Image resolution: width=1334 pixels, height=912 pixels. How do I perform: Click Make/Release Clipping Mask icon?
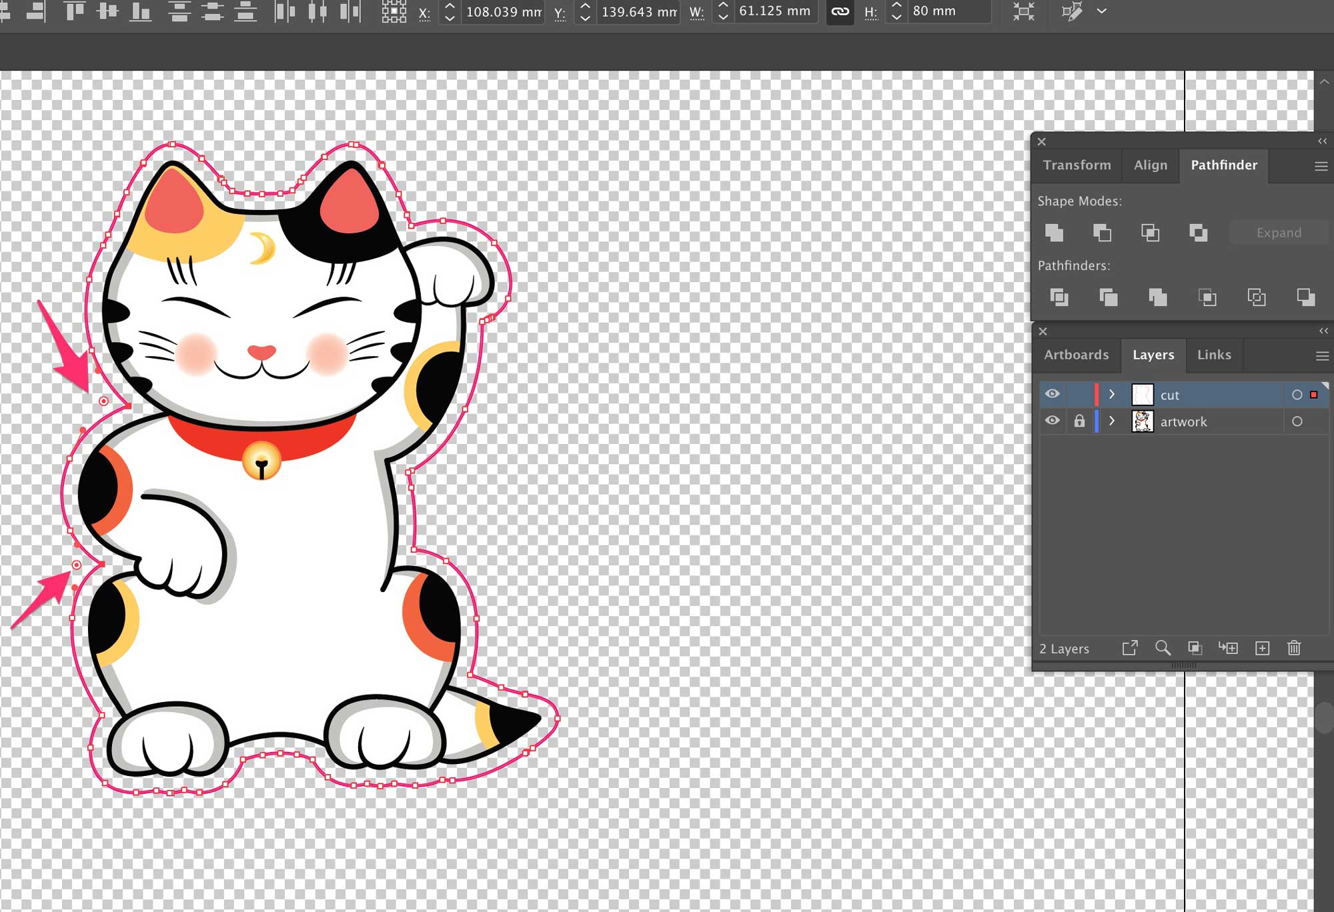[1195, 648]
